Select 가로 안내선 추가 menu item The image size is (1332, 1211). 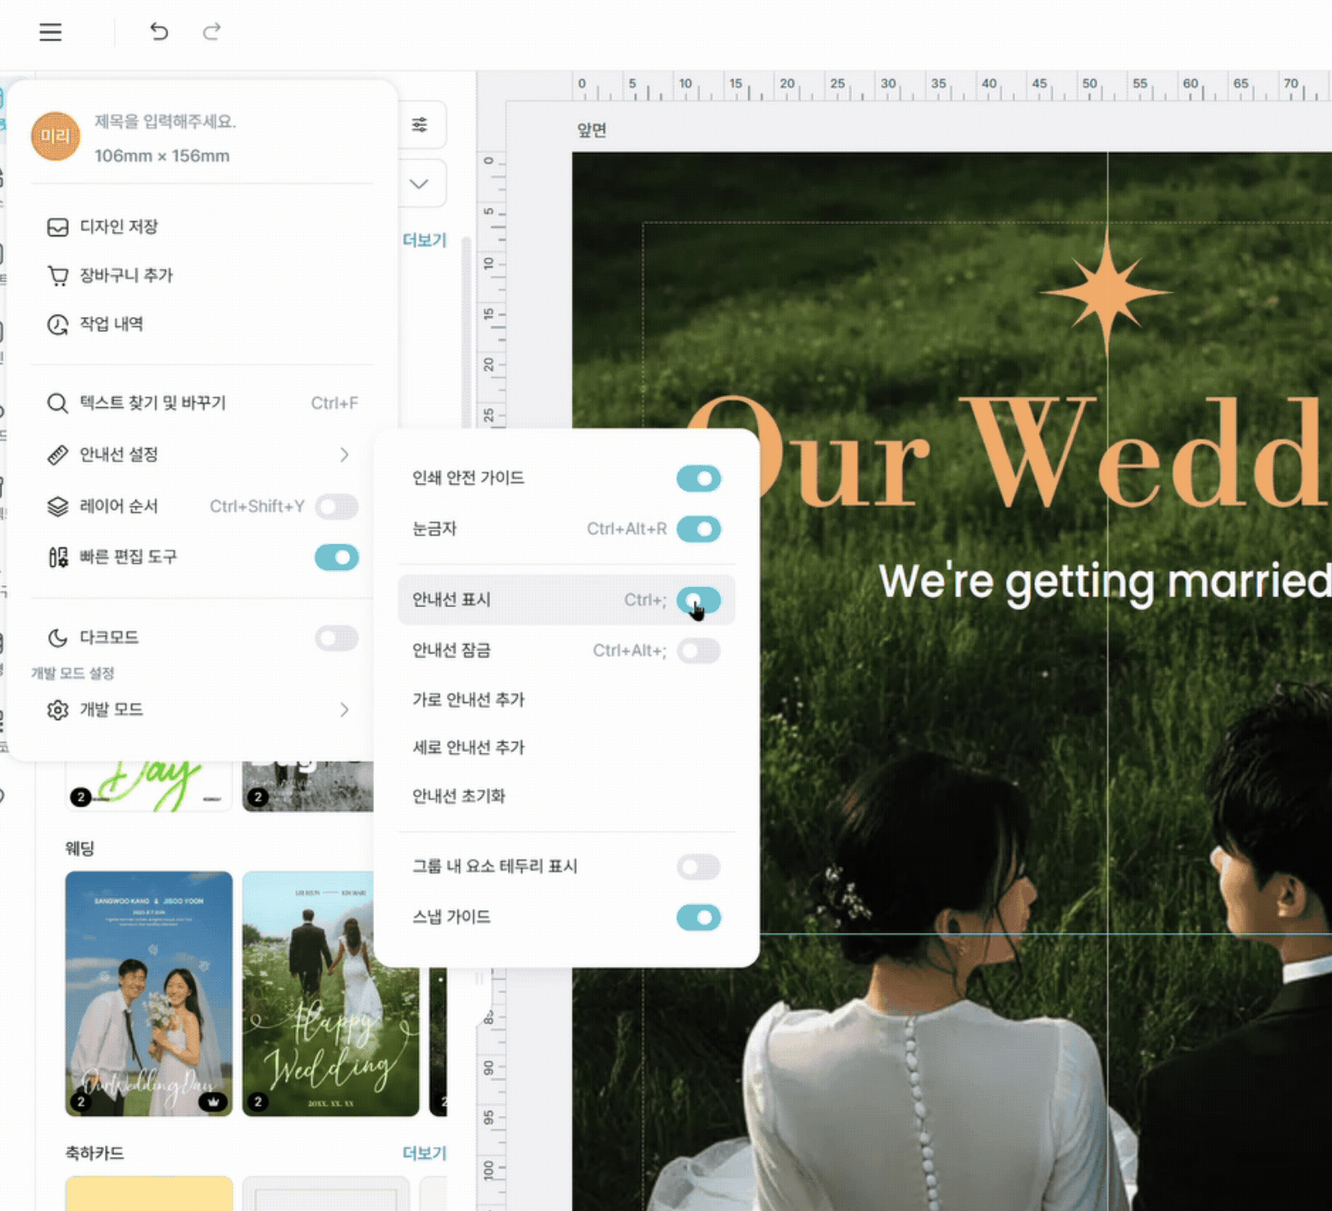[468, 700]
